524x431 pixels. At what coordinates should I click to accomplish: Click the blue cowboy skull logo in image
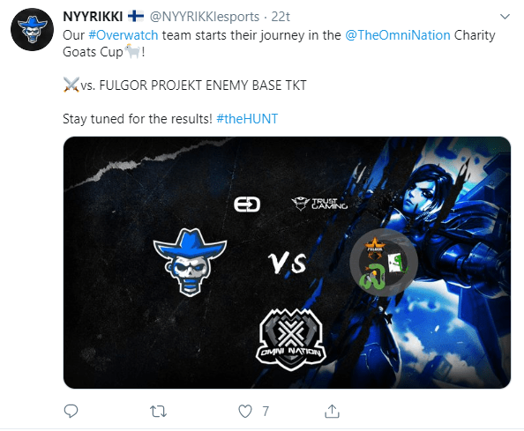tap(190, 263)
